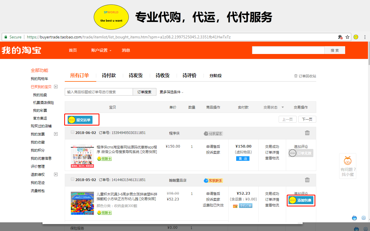Screen dimensions: 370x231
Task: Switch to the 待评价 tab
Action: pyautogui.click(x=189, y=75)
